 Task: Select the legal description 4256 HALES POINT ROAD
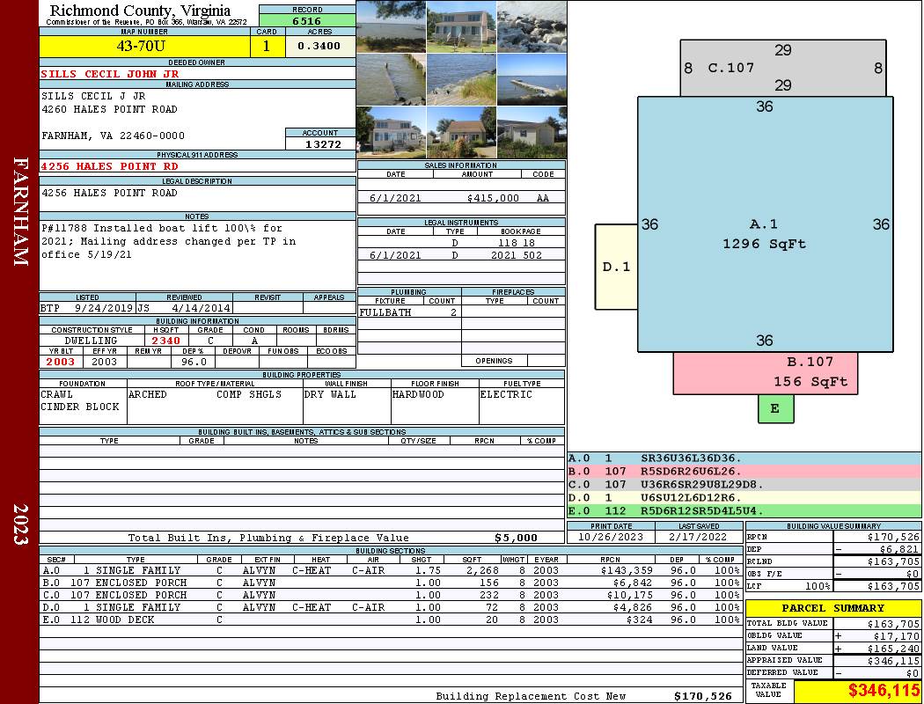(109, 193)
